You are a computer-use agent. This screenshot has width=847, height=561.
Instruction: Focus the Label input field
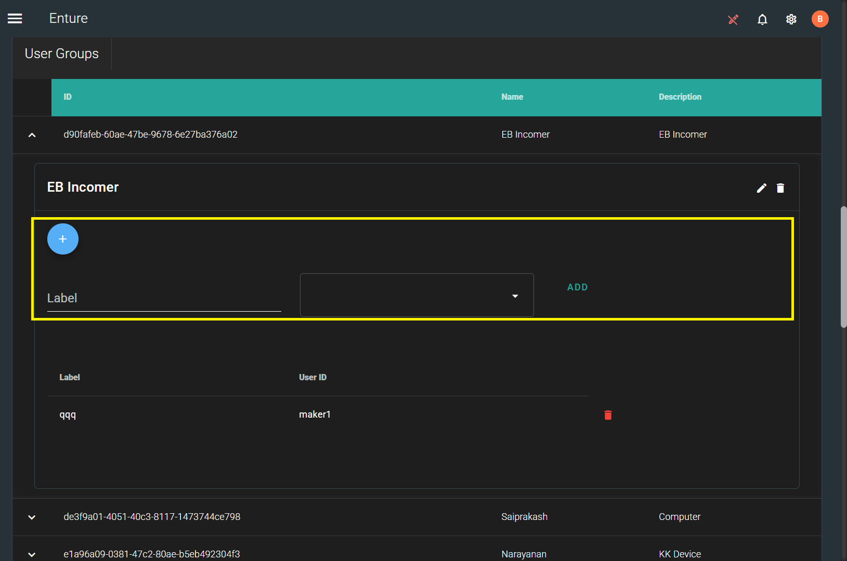click(x=164, y=298)
